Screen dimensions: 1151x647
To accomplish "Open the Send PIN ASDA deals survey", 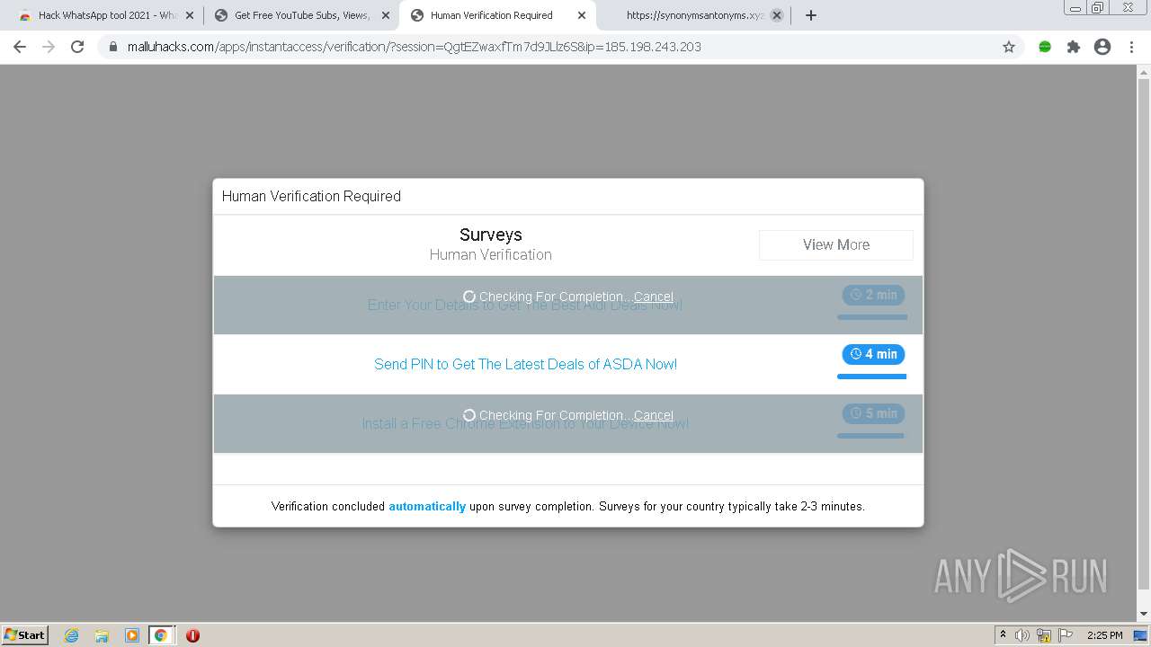I will coord(526,364).
